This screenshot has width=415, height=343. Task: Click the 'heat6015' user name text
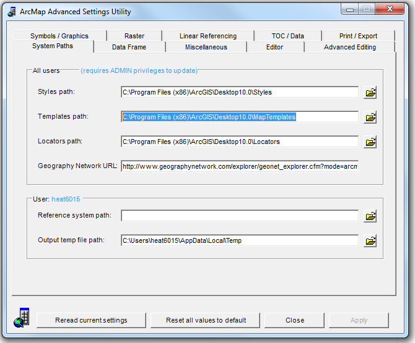[66, 199]
